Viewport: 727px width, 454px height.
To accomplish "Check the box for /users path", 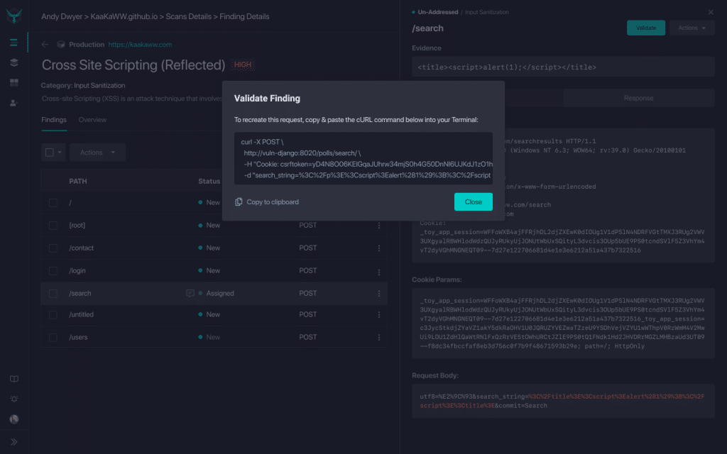I will tap(53, 338).
